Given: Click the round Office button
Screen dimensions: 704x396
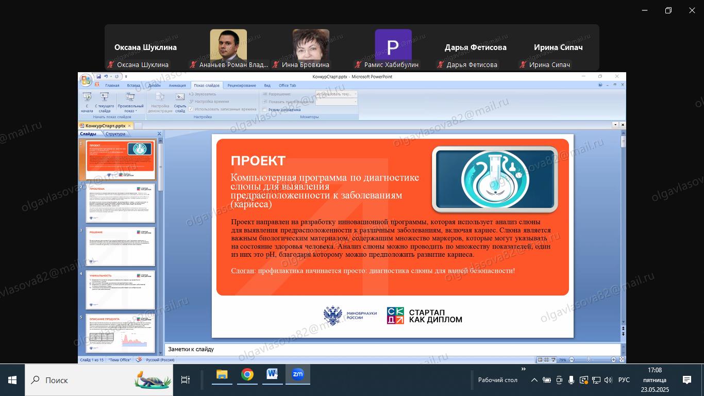Looking at the screenshot, I should [x=86, y=81].
